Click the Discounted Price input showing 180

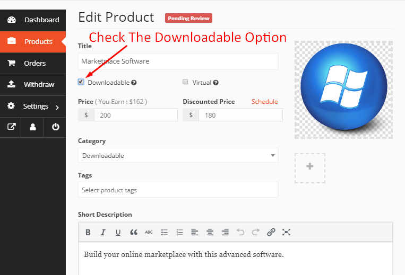coord(240,115)
